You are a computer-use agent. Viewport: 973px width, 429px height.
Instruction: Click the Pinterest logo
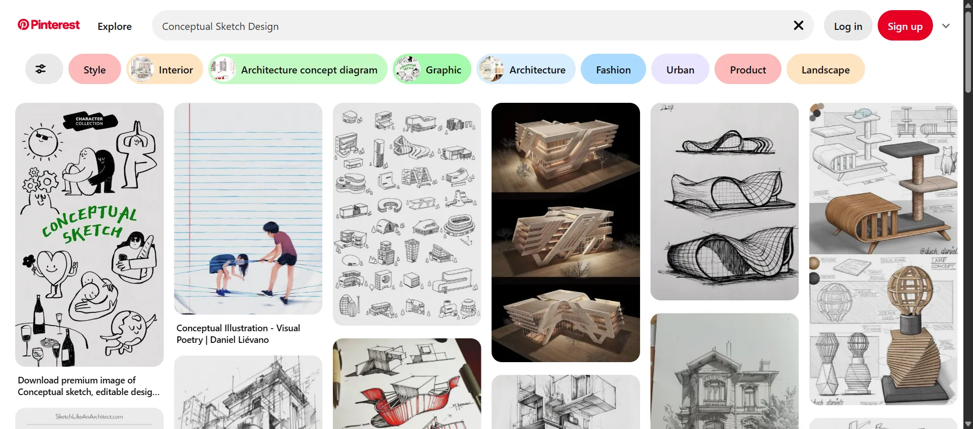tap(49, 25)
